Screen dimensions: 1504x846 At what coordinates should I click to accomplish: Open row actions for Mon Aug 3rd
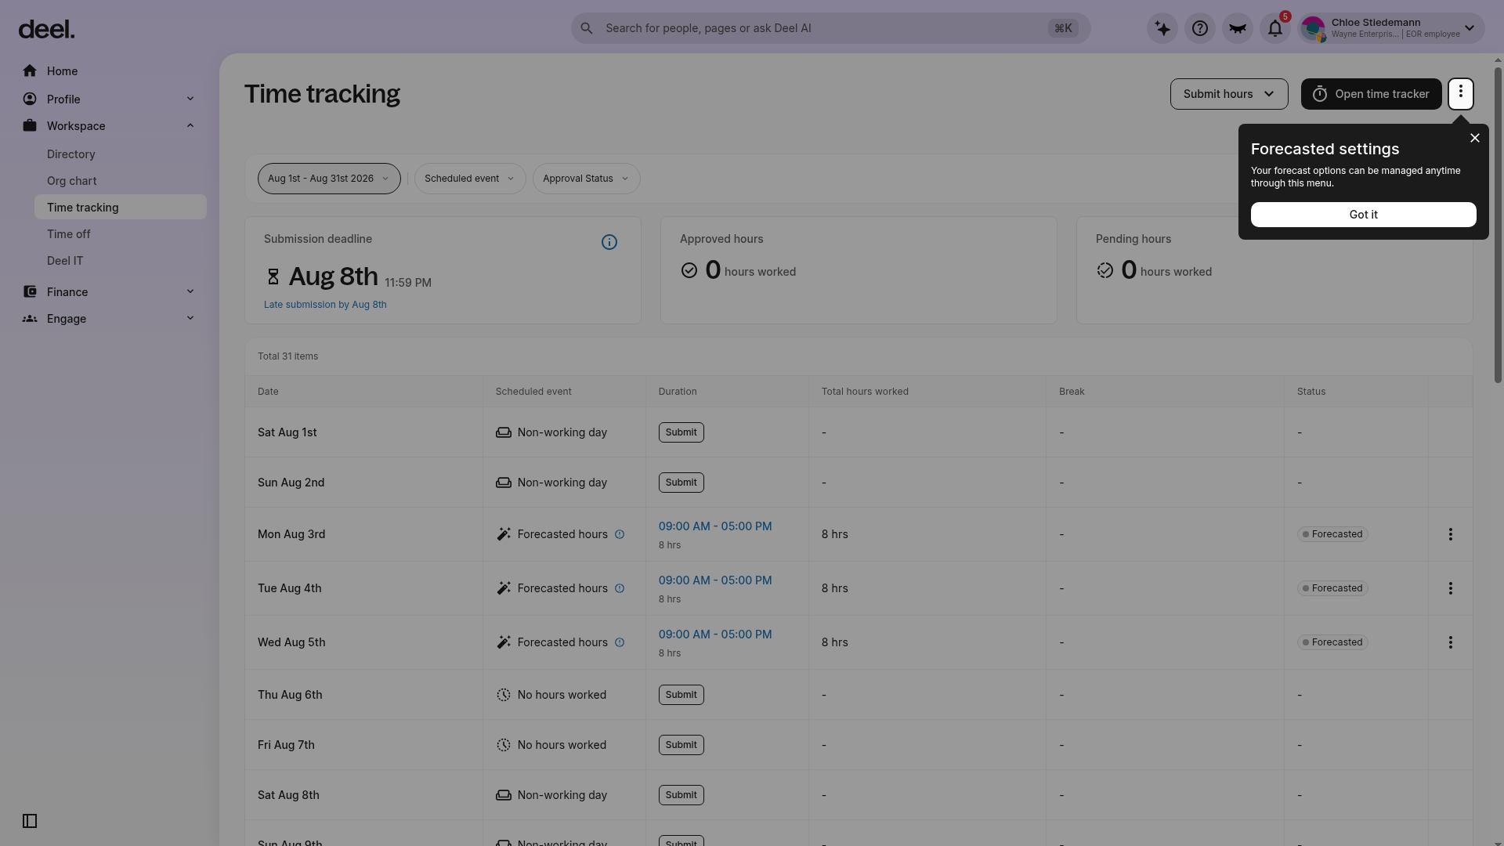[1451, 534]
